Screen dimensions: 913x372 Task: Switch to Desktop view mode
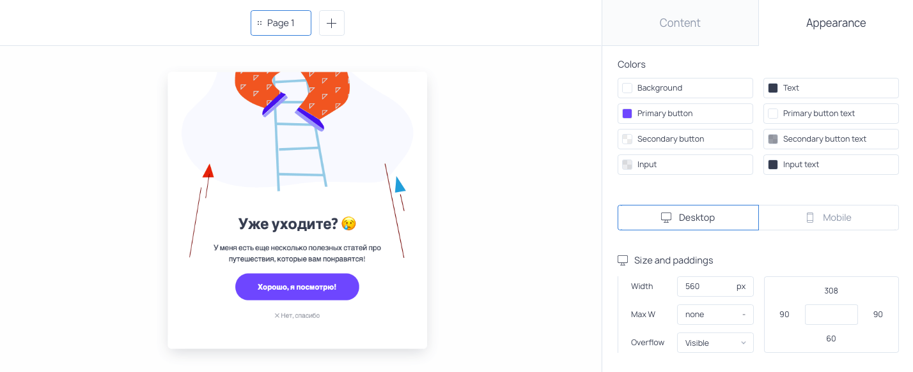688,218
